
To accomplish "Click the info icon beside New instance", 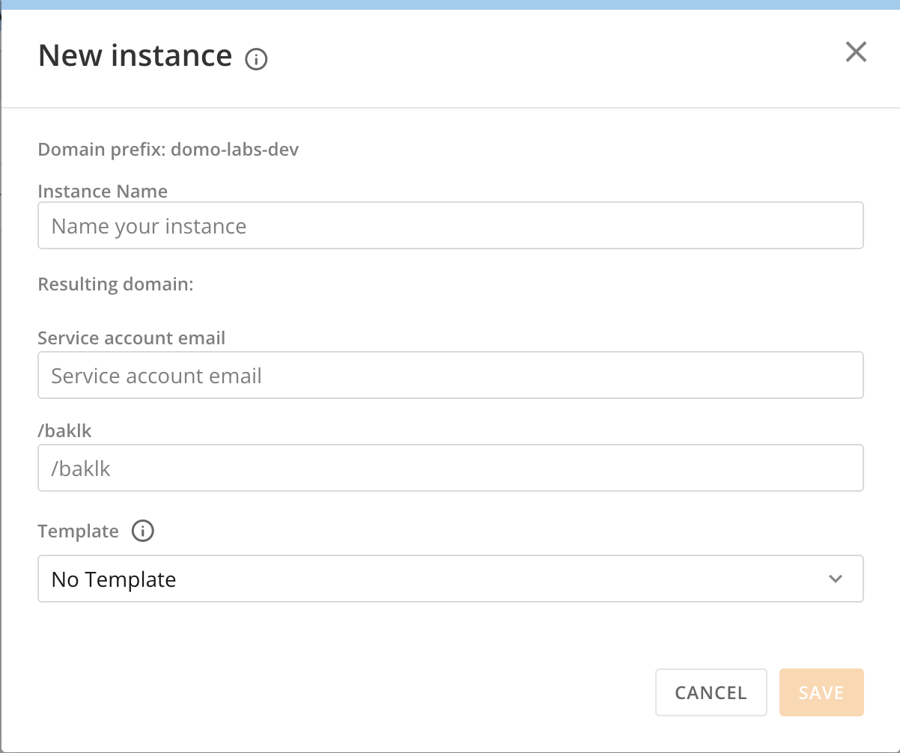I will coord(256,58).
